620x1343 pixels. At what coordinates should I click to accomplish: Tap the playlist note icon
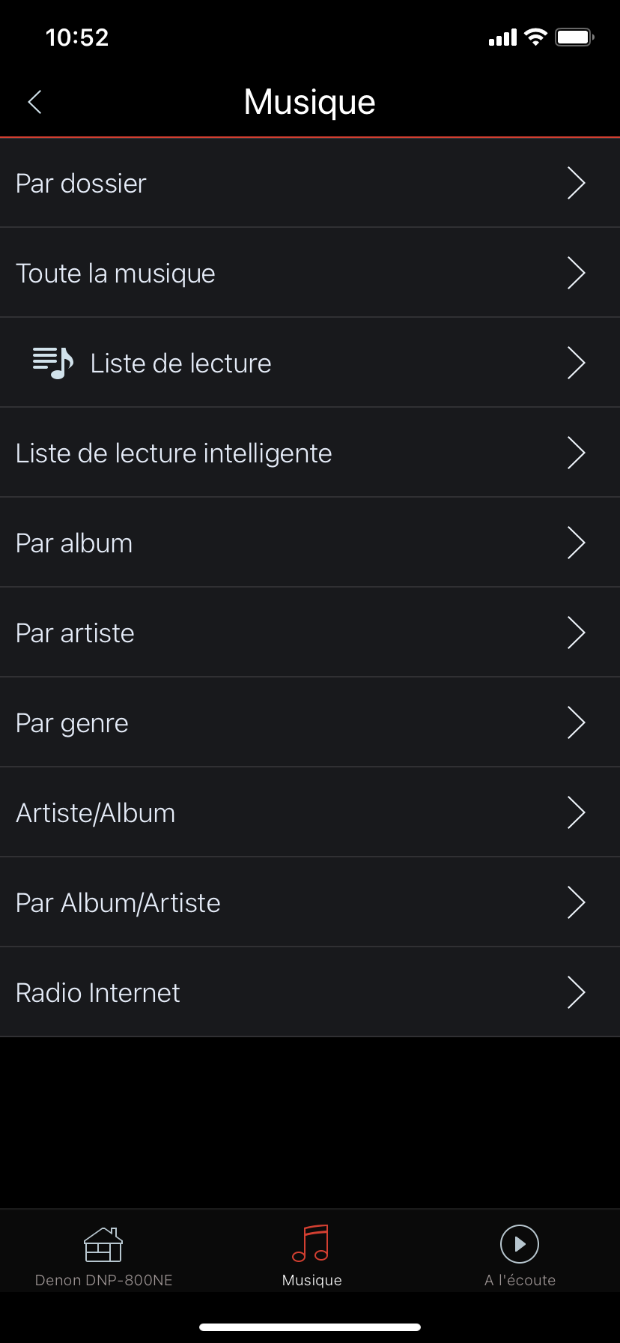(53, 363)
